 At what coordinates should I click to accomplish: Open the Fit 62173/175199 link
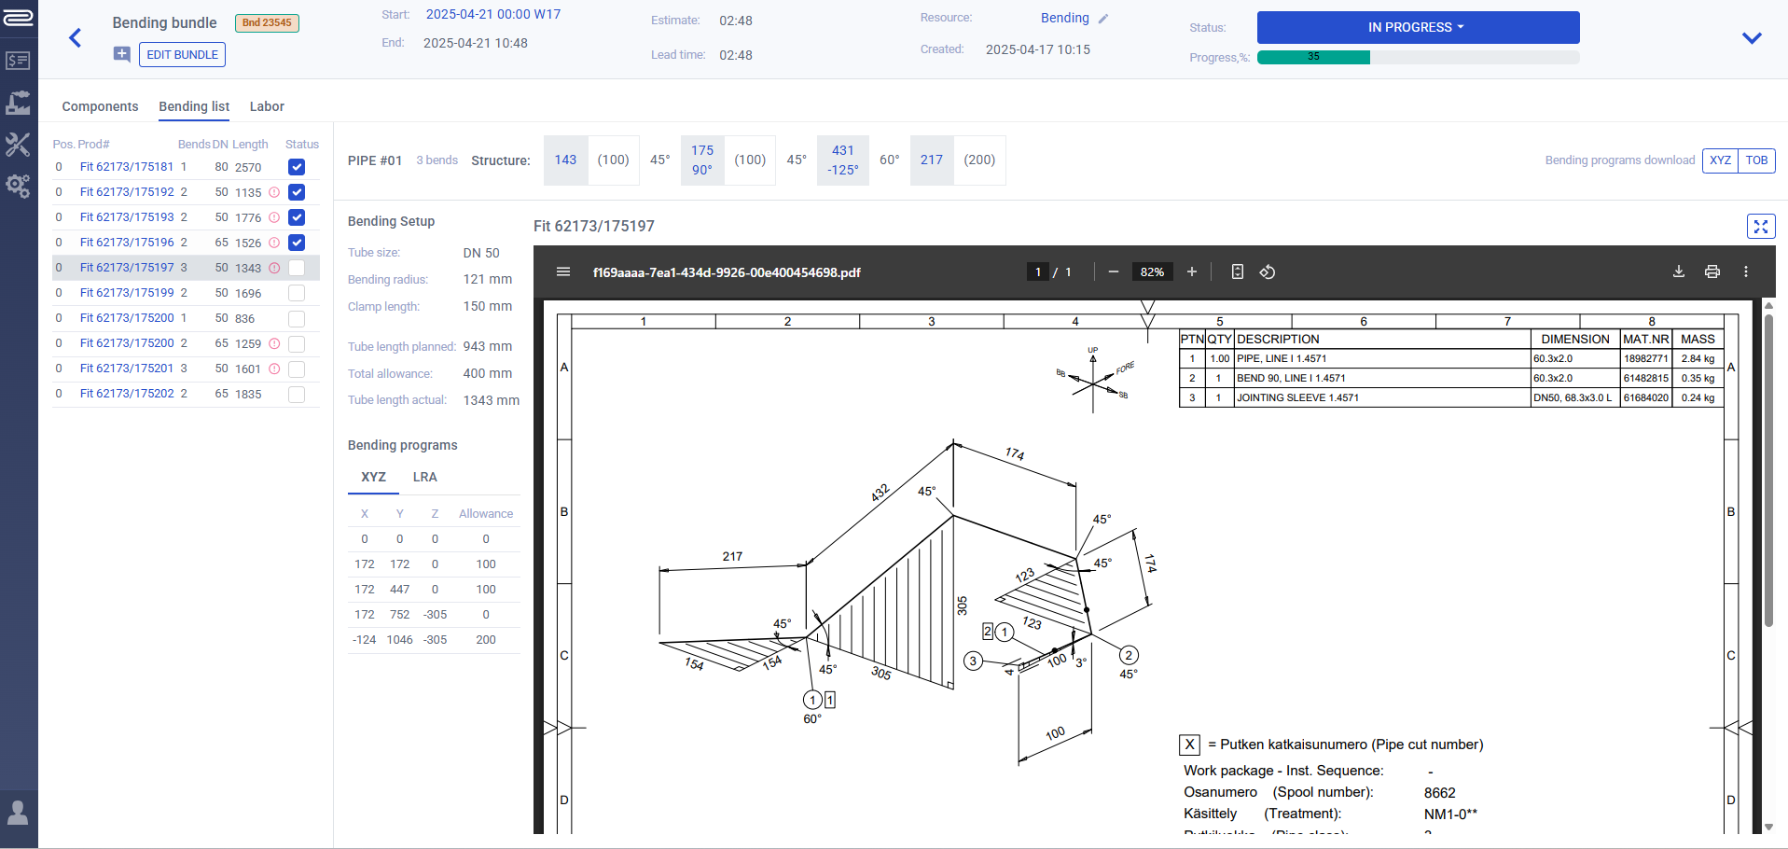click(127, 293)
